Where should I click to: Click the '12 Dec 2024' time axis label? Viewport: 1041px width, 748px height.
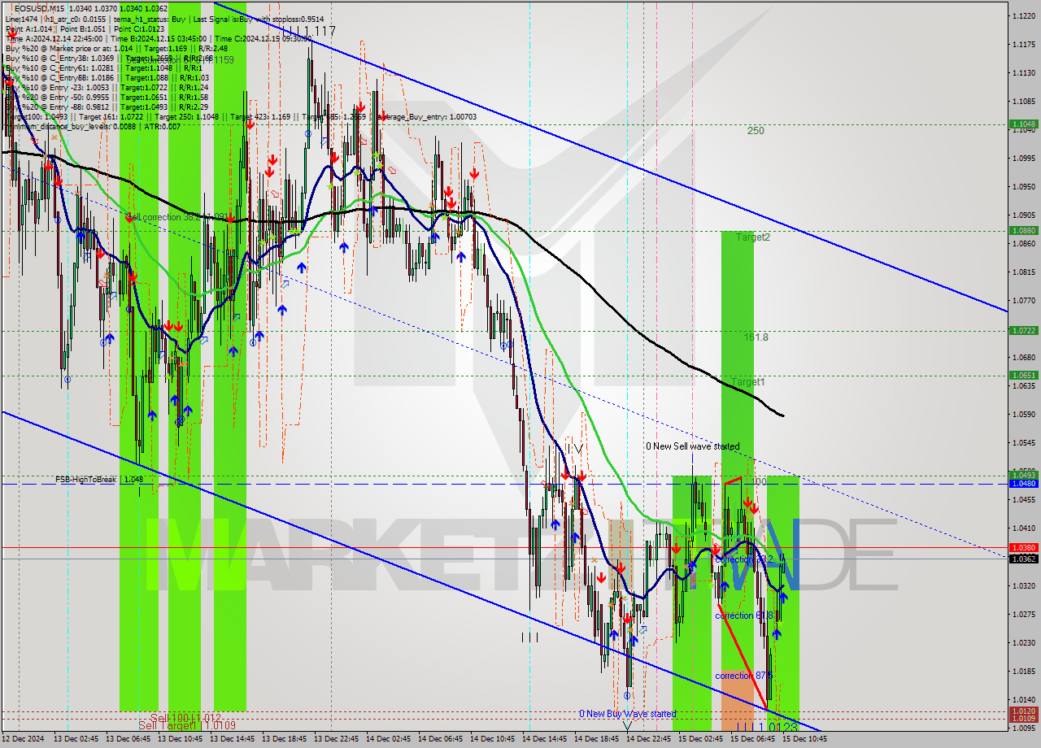tap(24, 739)
